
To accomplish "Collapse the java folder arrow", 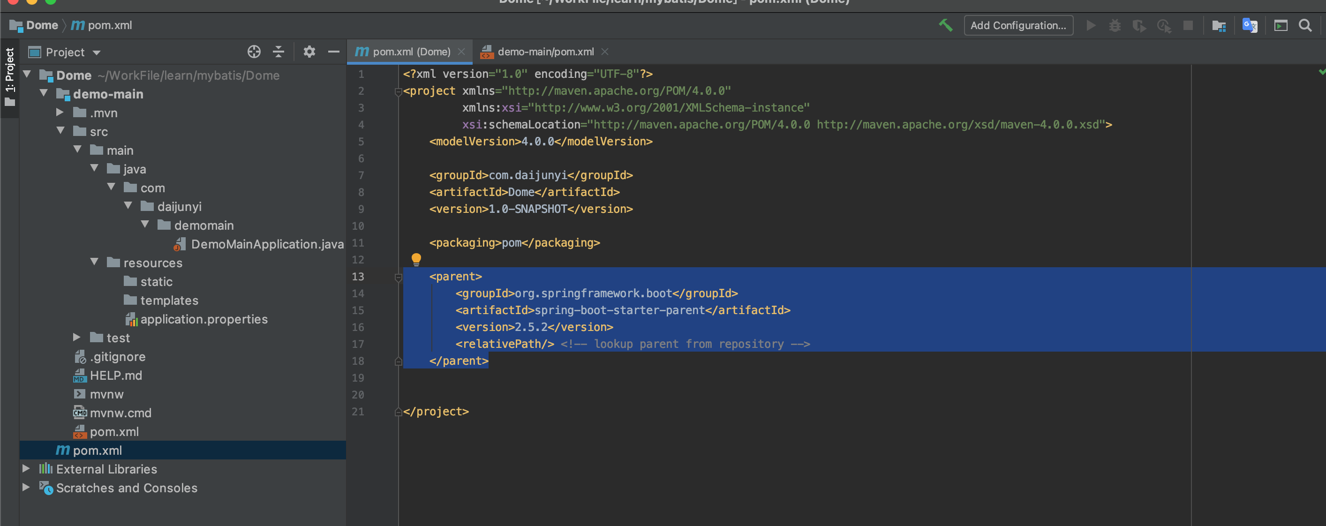I will tap(95, 168).
